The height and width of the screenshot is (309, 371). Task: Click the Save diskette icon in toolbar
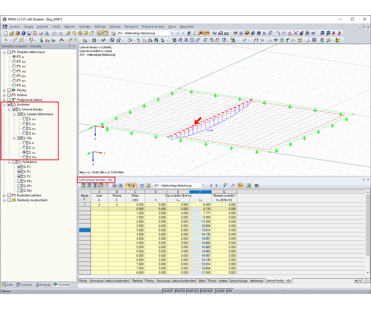(29, 33)
